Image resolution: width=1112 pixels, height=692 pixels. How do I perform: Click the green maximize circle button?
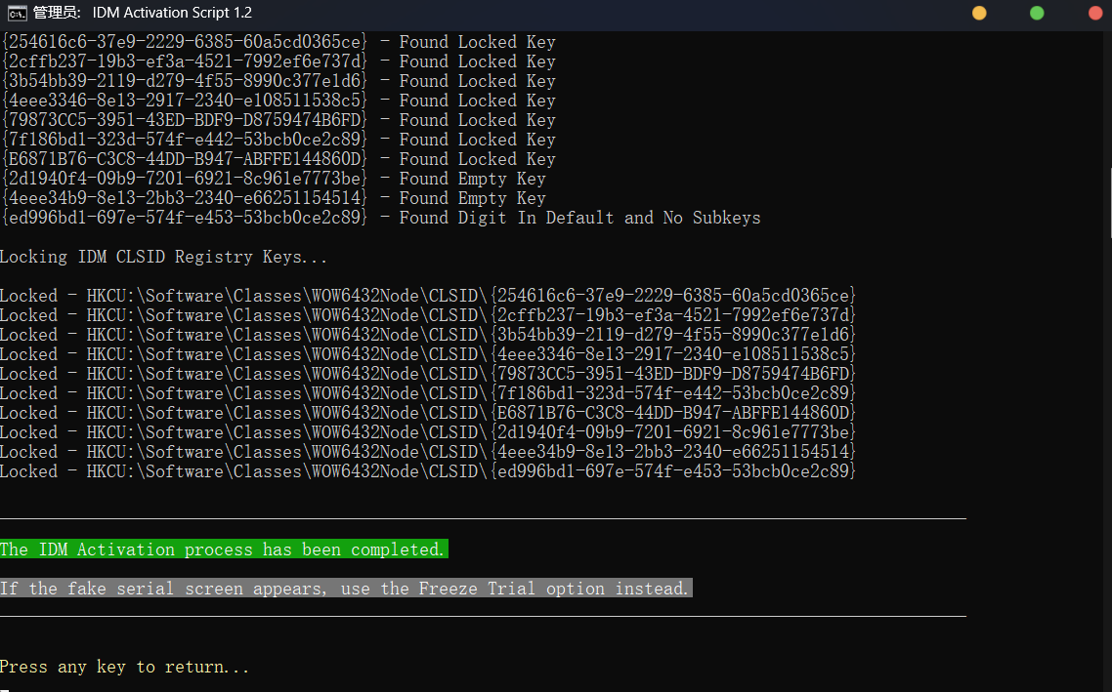pyautogui.click(x=1037, y=13)
